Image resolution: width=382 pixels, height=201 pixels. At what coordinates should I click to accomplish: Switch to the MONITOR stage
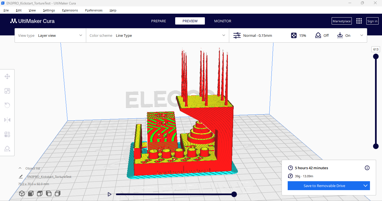tap(223, 21)
